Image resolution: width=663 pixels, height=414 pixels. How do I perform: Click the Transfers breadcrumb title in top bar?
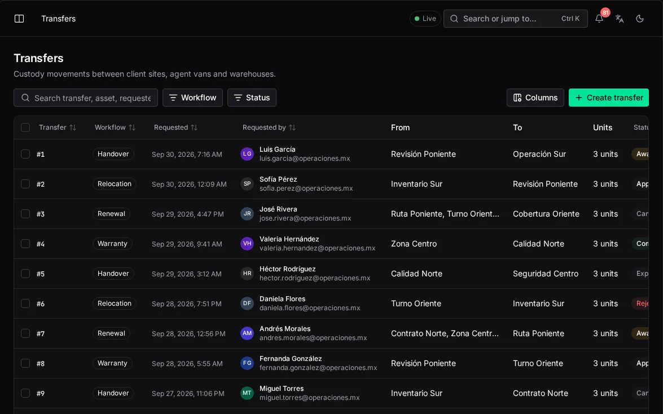click(58, 19)
